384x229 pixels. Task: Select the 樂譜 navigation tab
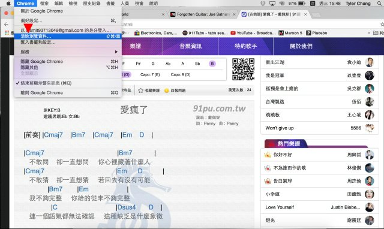(136, 46)
